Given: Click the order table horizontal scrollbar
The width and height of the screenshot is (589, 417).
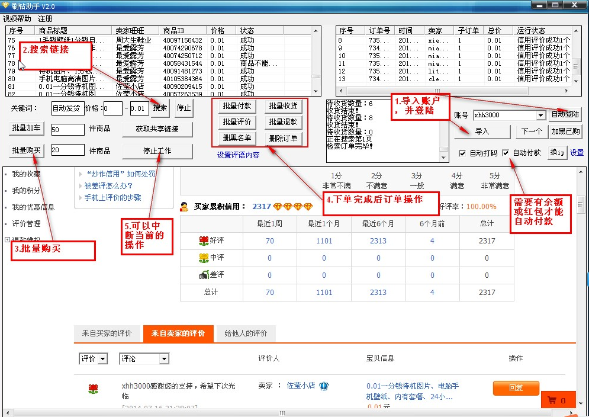Looking at the screenshot, I should tap(437, 91).
